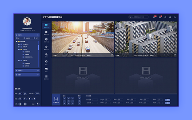Open the gear settings item in vertical sidebar
Image resolution: width=192 pixels, height=120 pixels.
click(46, 62)
